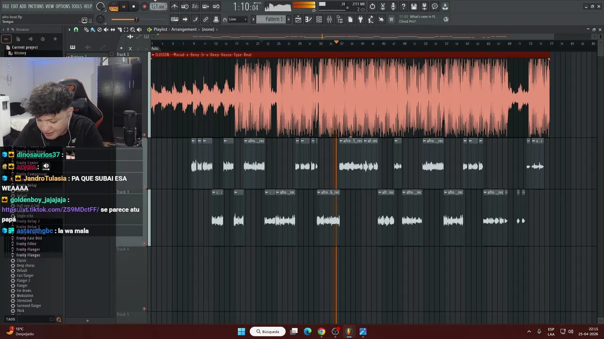Image resolution: width=604 pixels, height=339 pixels.
Task: Open the ADD menu
Action: pyautogui.click(x=23, y=7)
